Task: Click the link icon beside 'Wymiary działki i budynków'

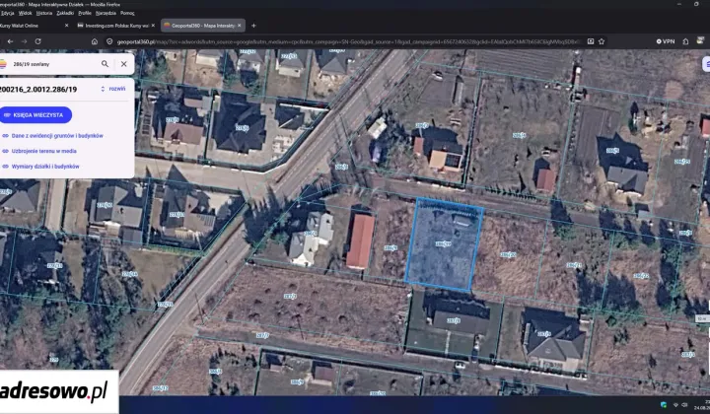Action: coord(6,167)
